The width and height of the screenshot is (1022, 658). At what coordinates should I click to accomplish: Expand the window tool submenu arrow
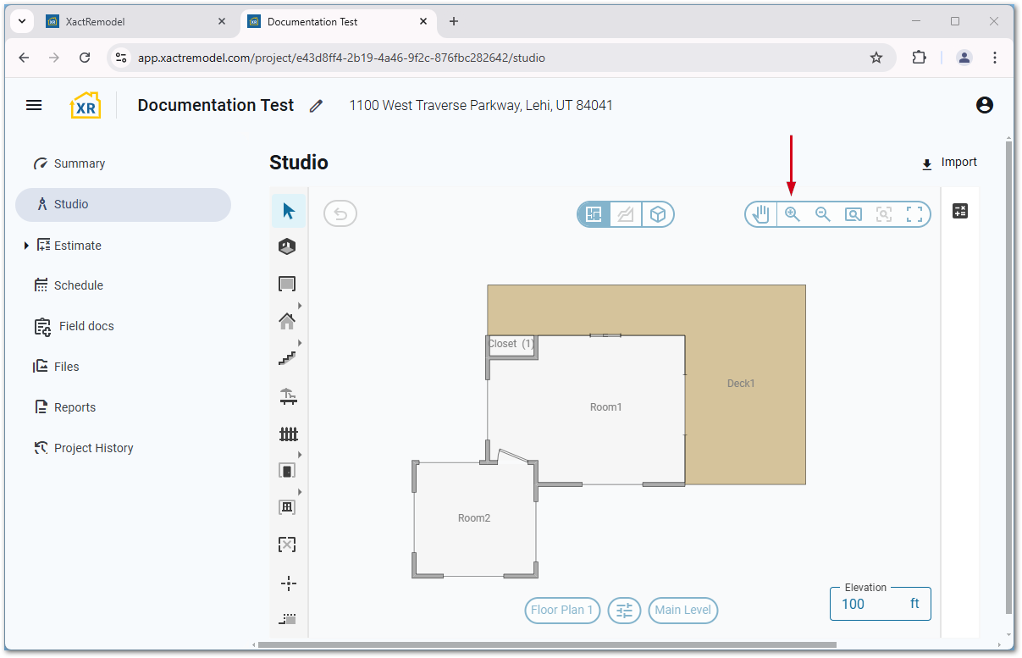[300, 492]
